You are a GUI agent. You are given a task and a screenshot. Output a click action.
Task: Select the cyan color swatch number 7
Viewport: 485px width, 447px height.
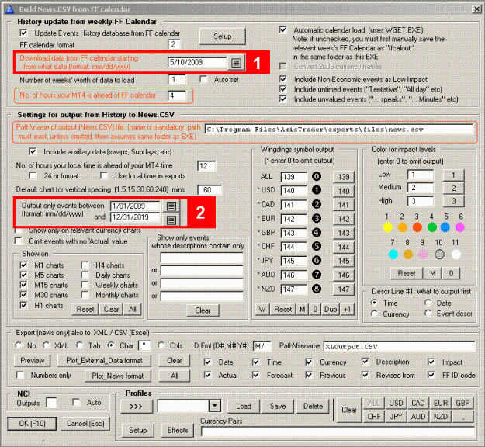point(393,255)
